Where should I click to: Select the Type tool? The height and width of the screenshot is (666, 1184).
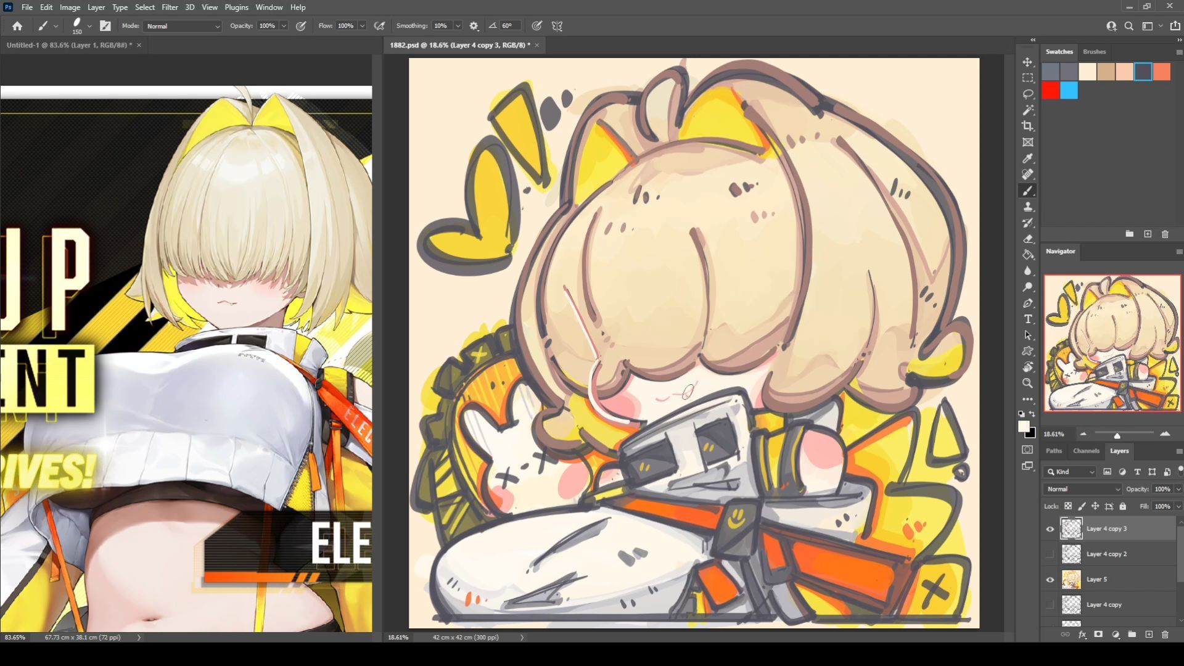pos(1027,319)
